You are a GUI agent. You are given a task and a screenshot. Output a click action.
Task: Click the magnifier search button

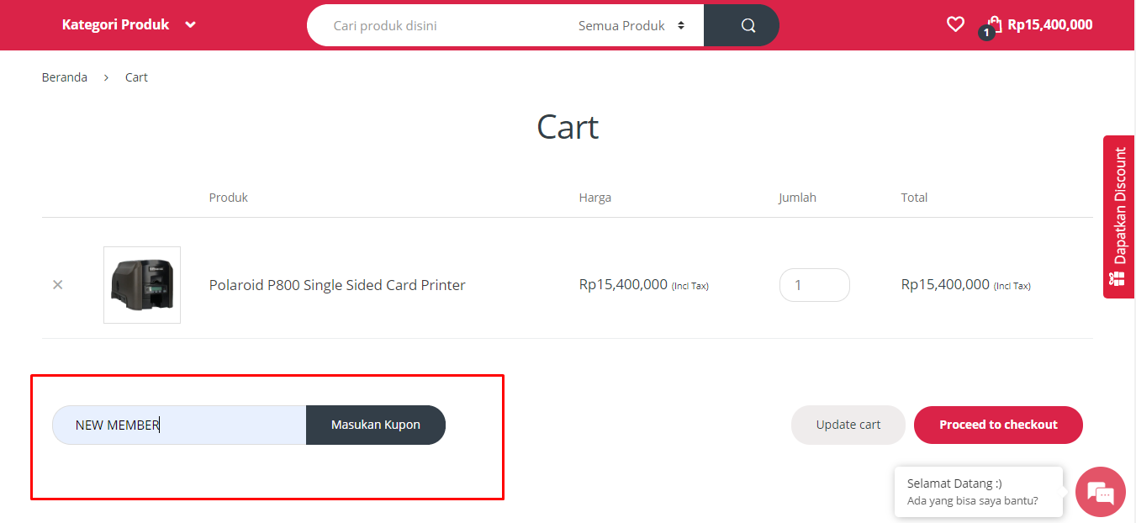[748, 25]
